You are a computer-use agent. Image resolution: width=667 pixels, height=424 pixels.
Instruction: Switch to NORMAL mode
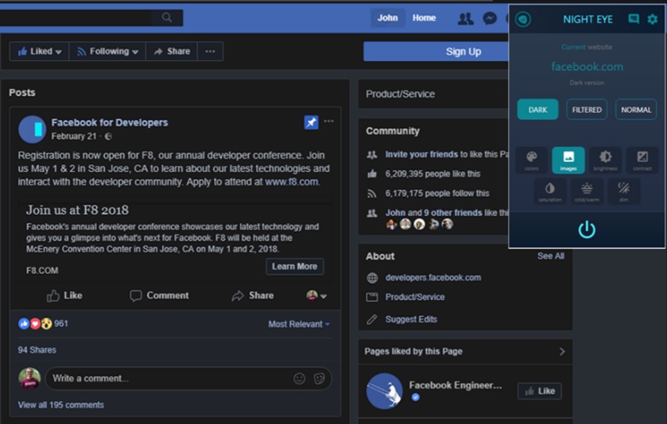tap(636, 110)
